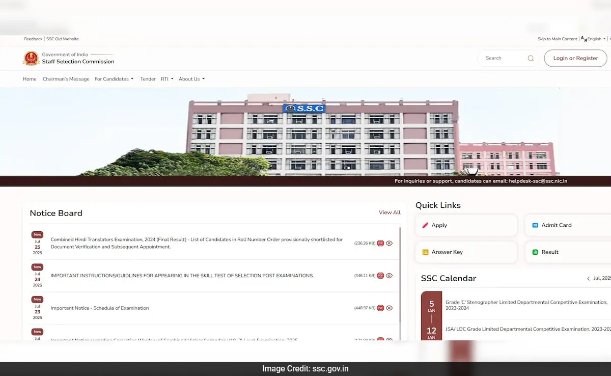This screenshot has width=611, height=376.
Task: Open the Admit Card quick link
Action: (568, 225)
